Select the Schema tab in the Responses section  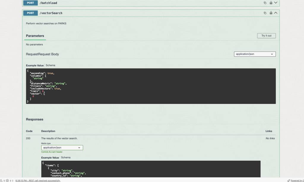66,157
